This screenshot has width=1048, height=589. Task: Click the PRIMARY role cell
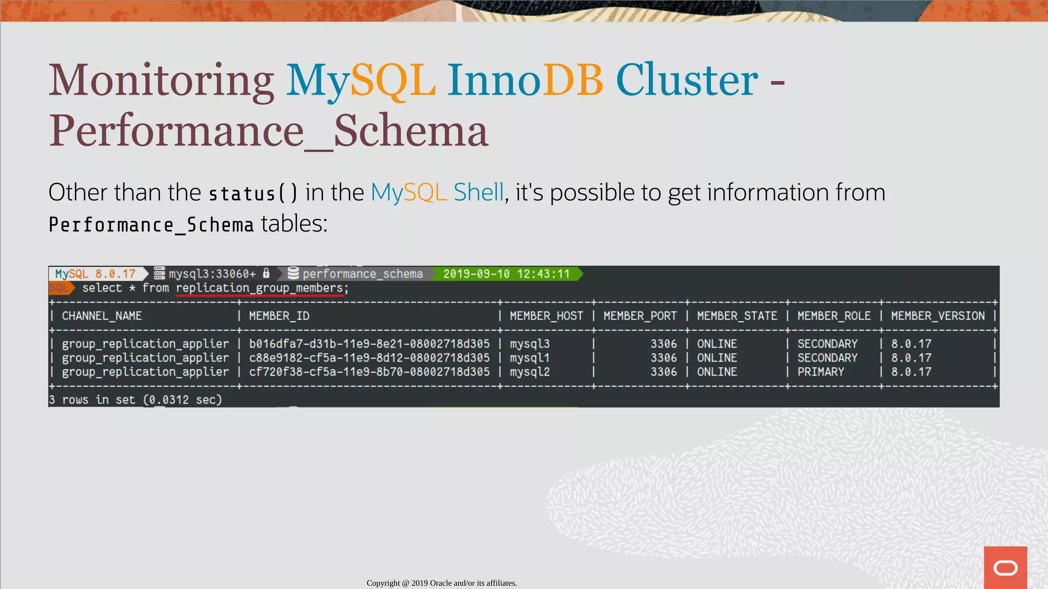[x=820, y=372]
